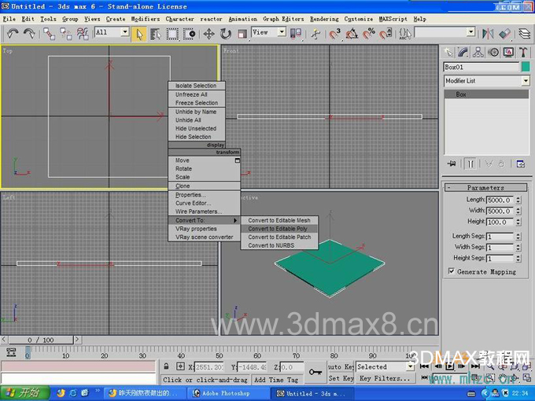Click Bind to Space Warp icon
This screenshot has width=535, height=401.
point(83,34)
